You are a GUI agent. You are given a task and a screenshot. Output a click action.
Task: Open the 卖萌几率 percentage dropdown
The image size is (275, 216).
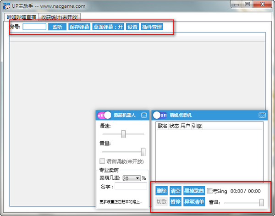pos(132,178)
